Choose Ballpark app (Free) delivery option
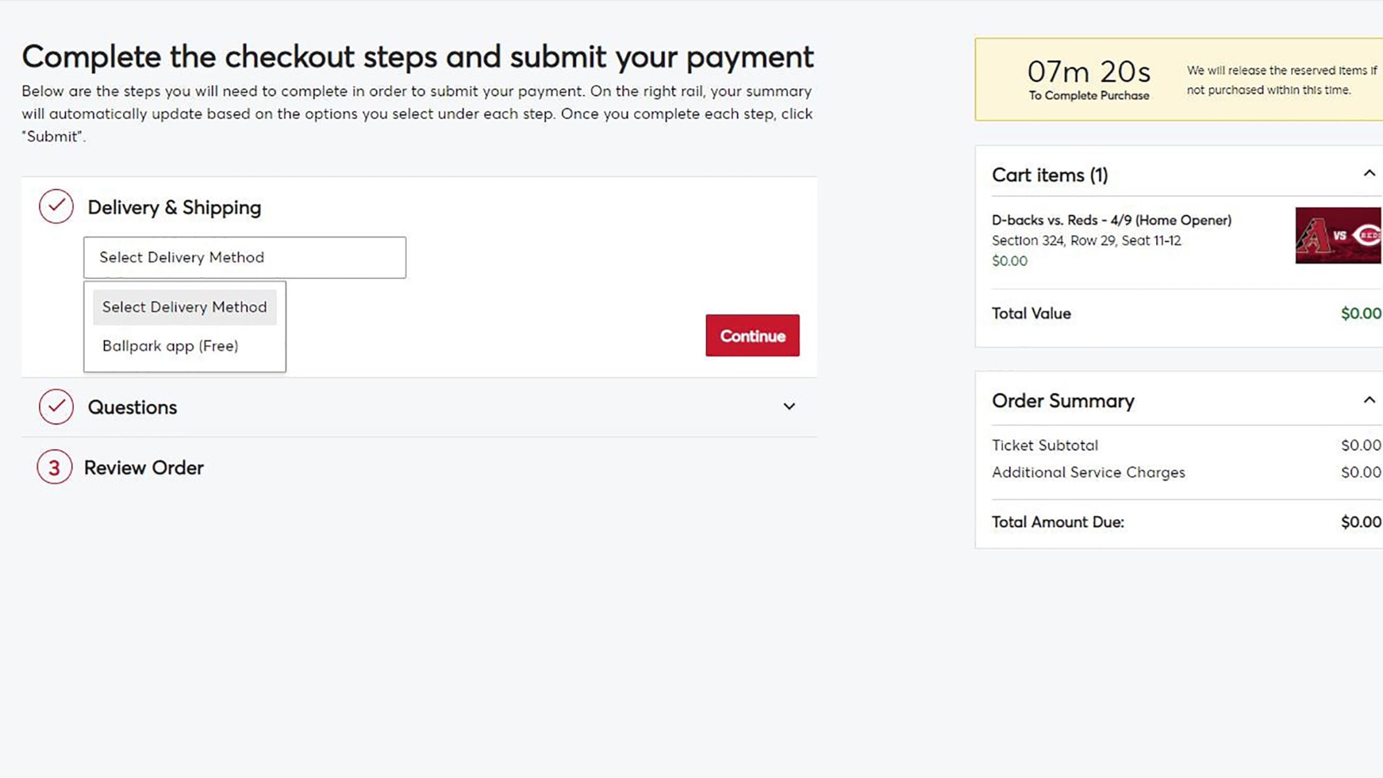1383x778 pixels. (170, 346)
